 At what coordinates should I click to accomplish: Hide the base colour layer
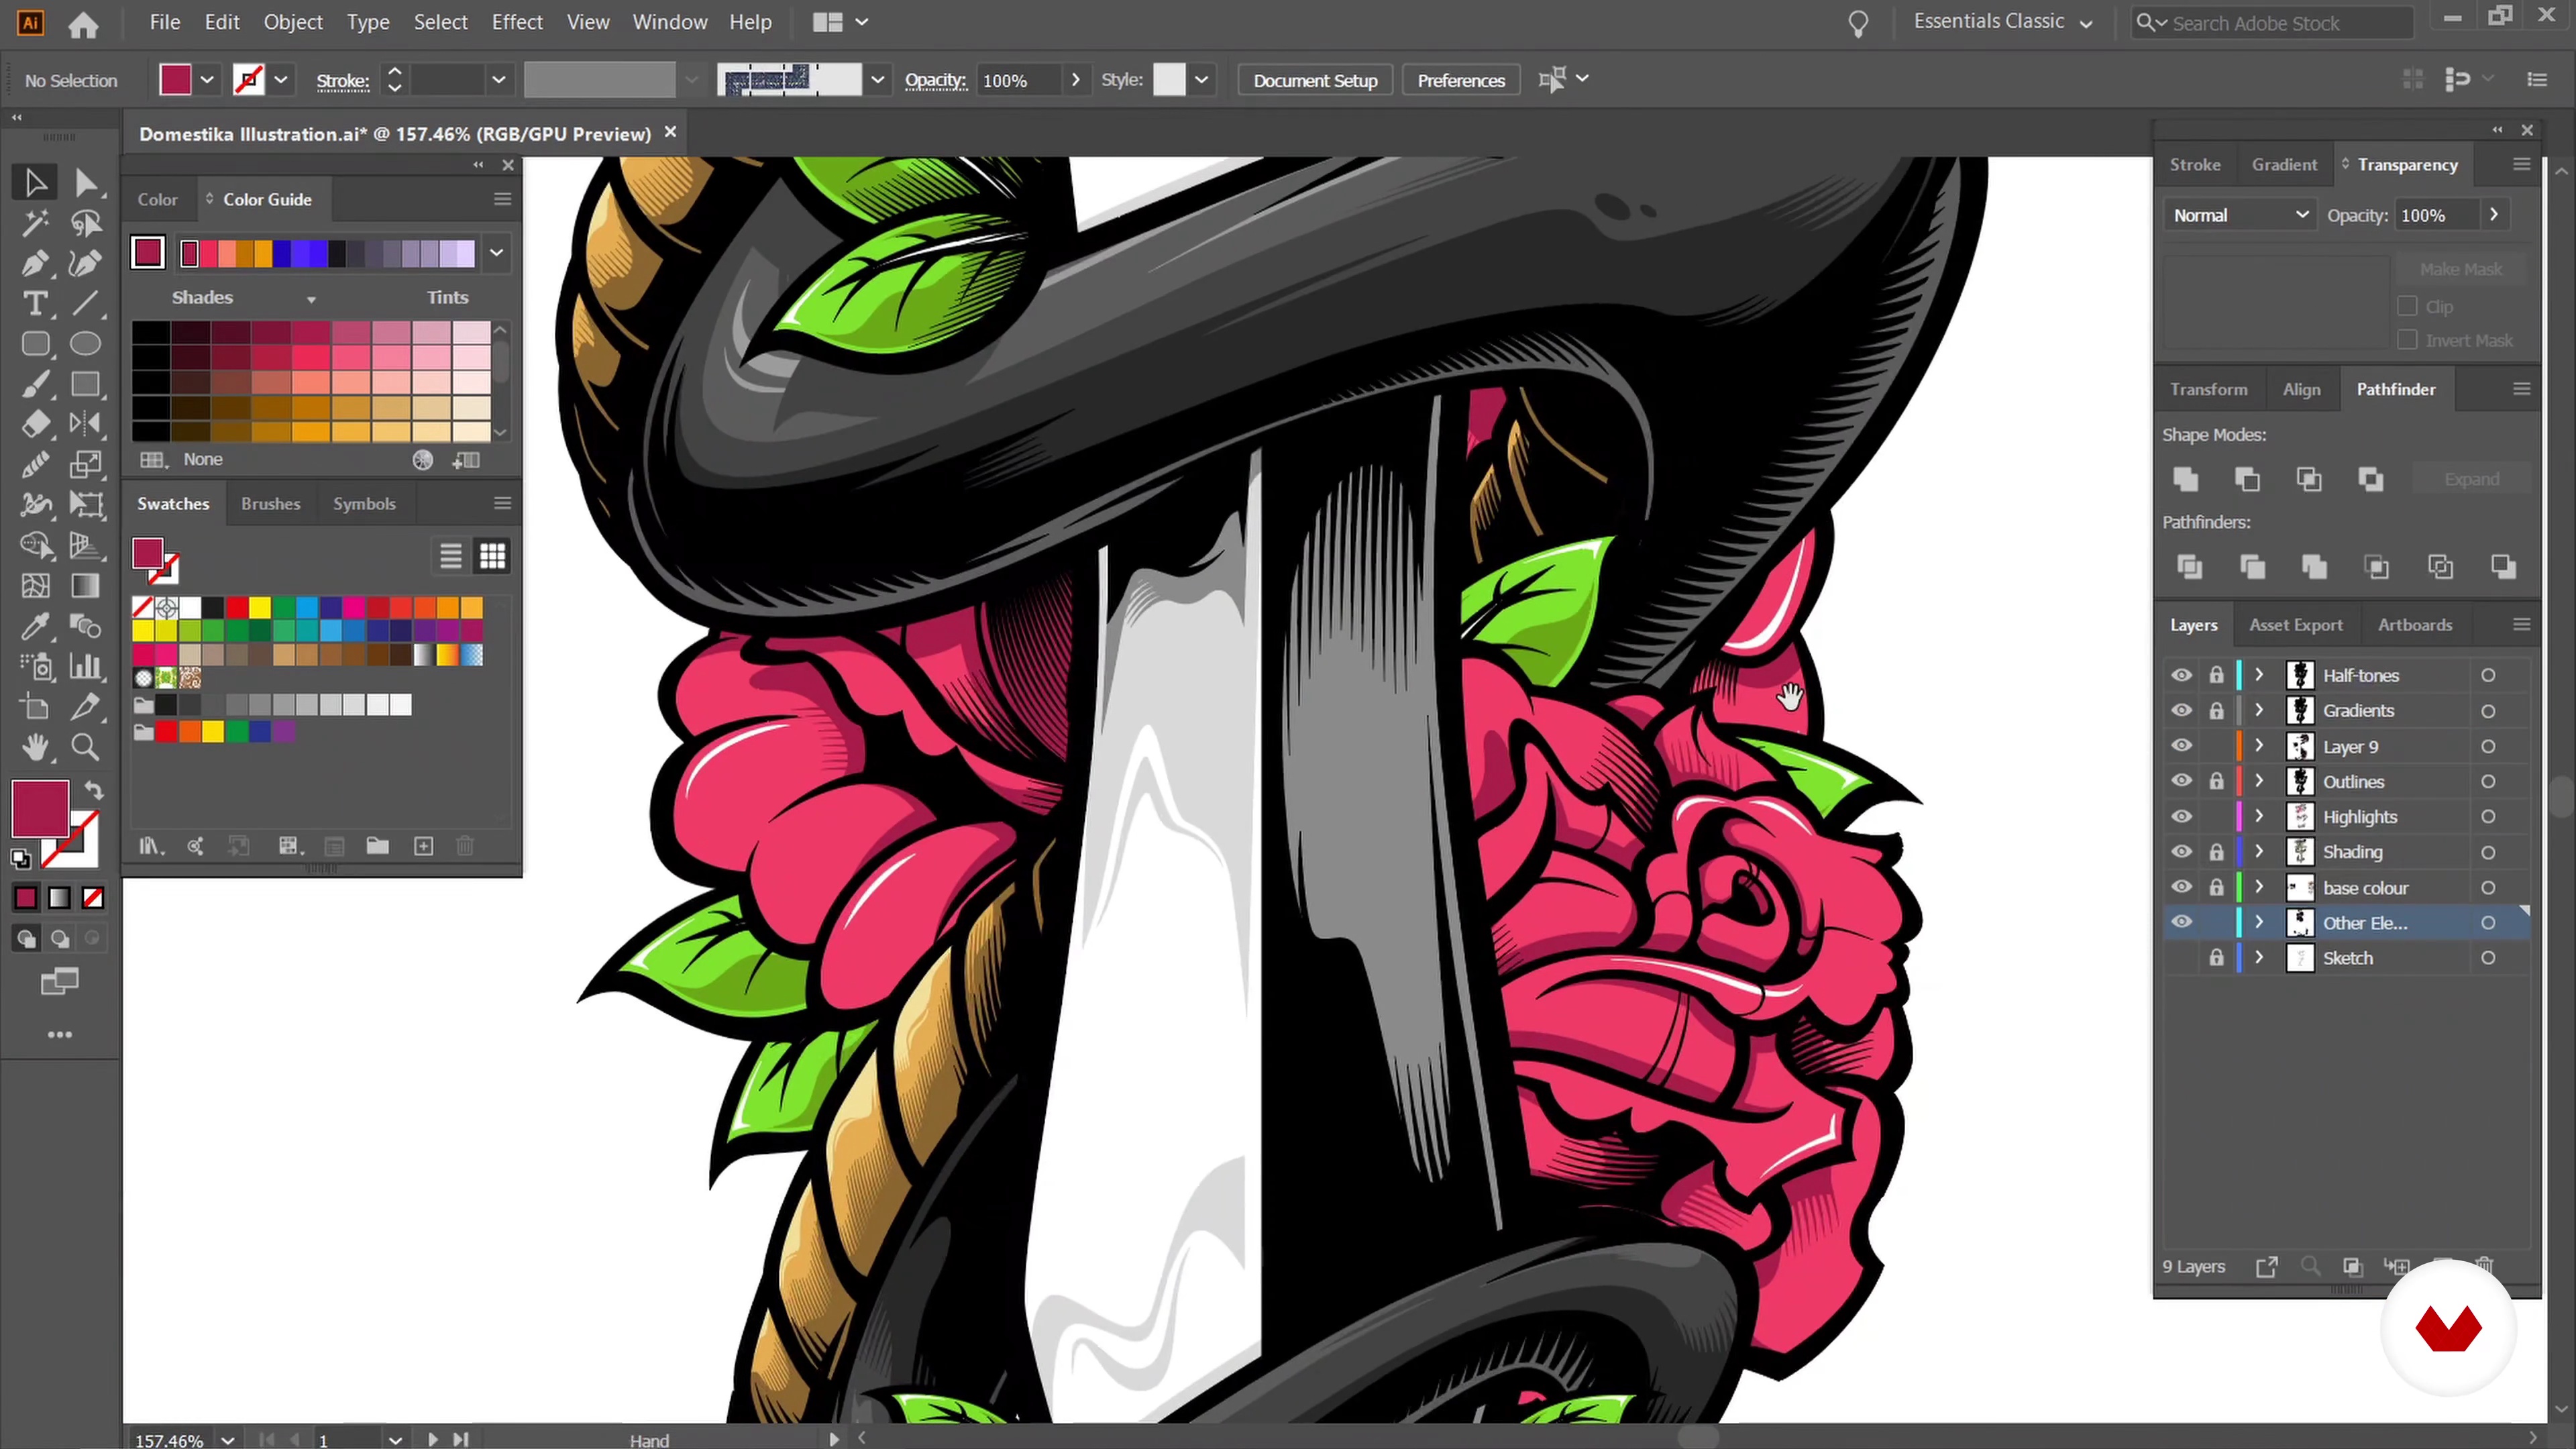coord(2181,887)
